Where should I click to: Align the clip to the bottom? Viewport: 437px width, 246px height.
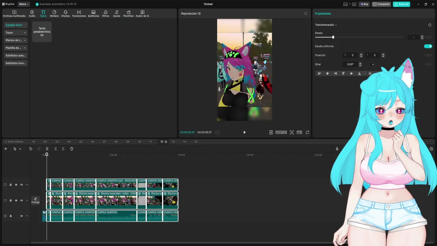(359, 73)
